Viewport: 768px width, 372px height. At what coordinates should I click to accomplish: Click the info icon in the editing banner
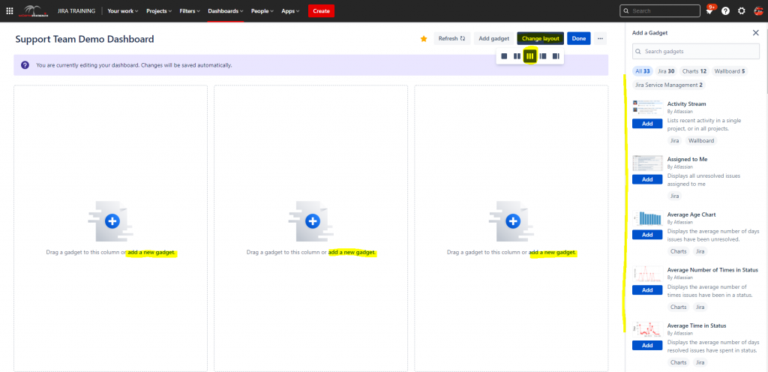point(25,64)
